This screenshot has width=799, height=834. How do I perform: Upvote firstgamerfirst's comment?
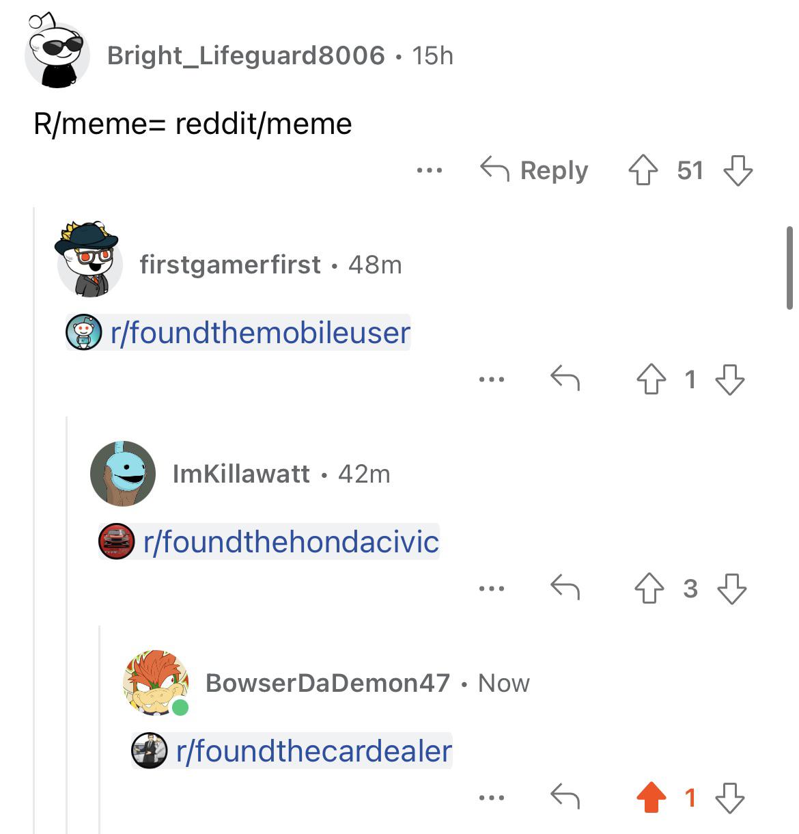[651, 379]
